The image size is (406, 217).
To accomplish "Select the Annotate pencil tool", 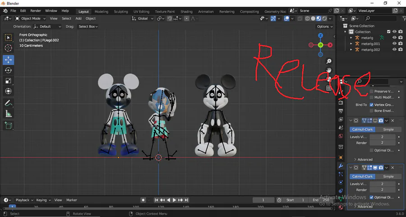I will (x=8, y=103).
